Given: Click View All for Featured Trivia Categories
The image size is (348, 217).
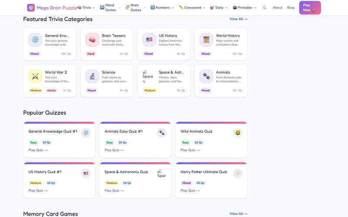Looking at the screenshot, I should 238,19.
